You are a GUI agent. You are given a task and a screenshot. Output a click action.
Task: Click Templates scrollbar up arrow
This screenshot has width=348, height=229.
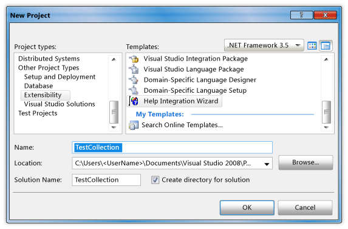coord(326,59)
